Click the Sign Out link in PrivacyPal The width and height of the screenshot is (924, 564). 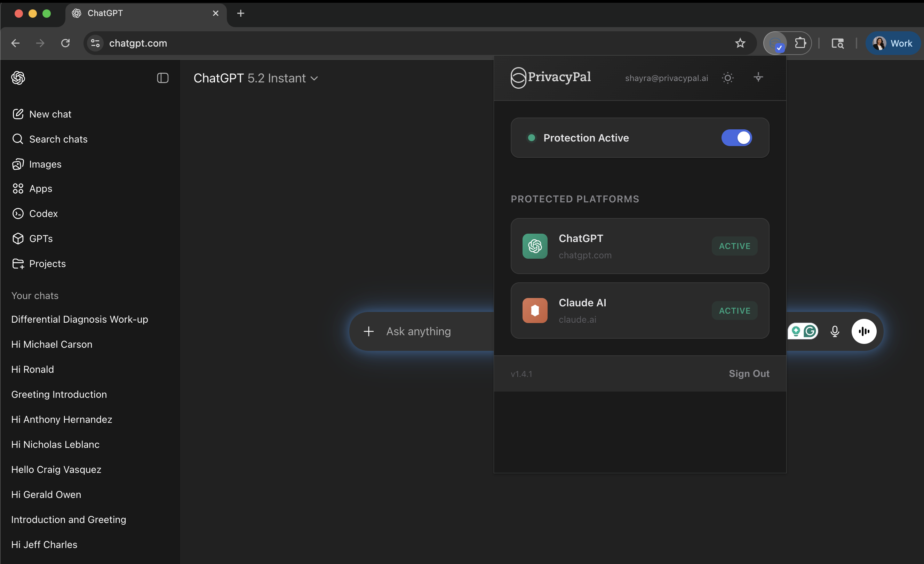(x=749, y=374)
